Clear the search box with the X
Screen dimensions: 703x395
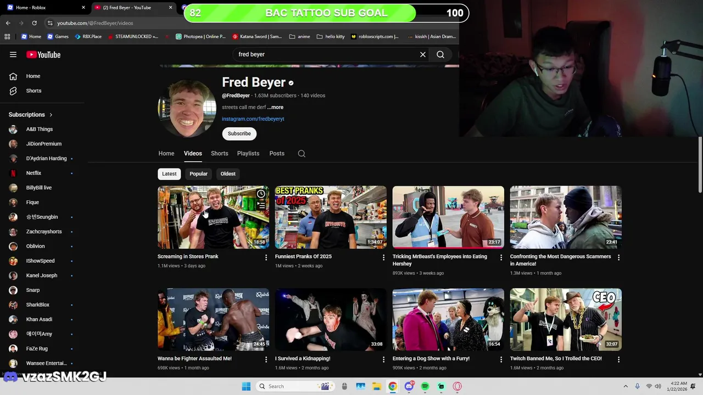(x=423, y=54)
